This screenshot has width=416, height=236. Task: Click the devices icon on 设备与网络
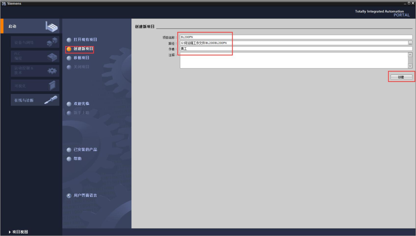click(52, 42)
